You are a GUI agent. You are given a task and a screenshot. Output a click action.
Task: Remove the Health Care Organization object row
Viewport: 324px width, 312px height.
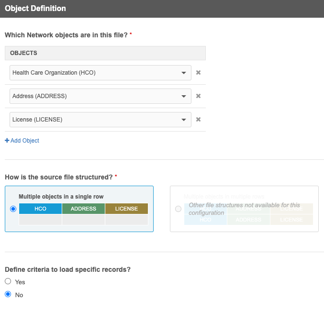coord(198,73)
